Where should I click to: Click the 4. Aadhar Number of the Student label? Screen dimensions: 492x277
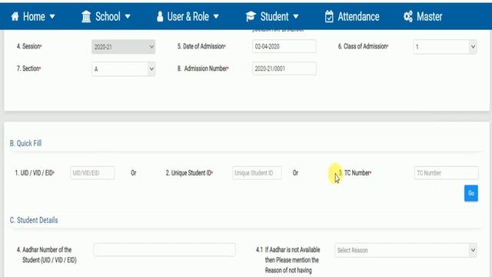pos(46,255)
